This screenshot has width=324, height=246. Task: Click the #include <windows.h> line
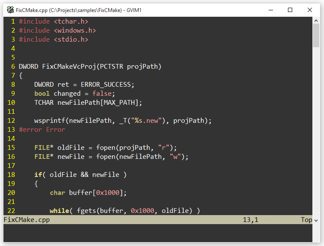coord(57,30)
